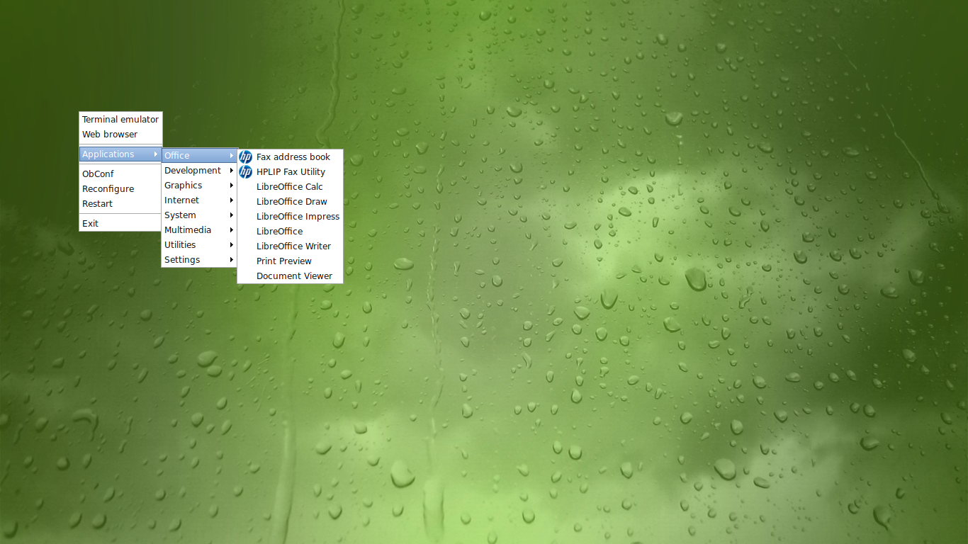The width and height of the screenshot is (968, 544).
Task: Open Print Preview
Action: [290, 261]
